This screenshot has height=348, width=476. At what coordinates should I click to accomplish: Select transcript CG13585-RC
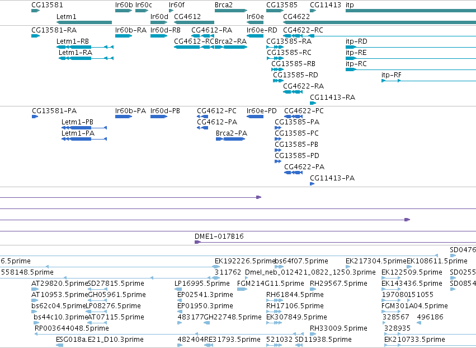289,53
